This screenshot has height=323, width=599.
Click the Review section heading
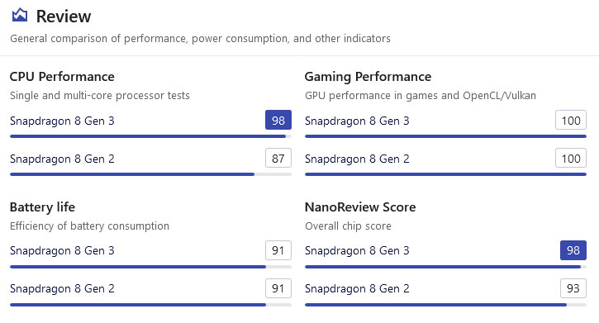click(x=64, y=17)
